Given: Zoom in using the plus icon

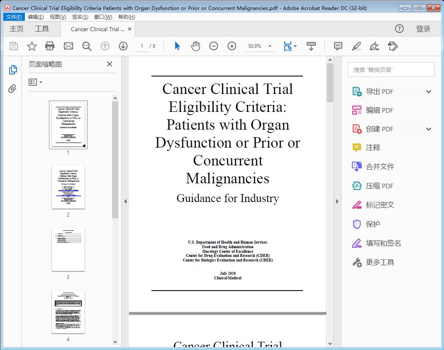Looking at the screenshot, I should click(232, 46).
